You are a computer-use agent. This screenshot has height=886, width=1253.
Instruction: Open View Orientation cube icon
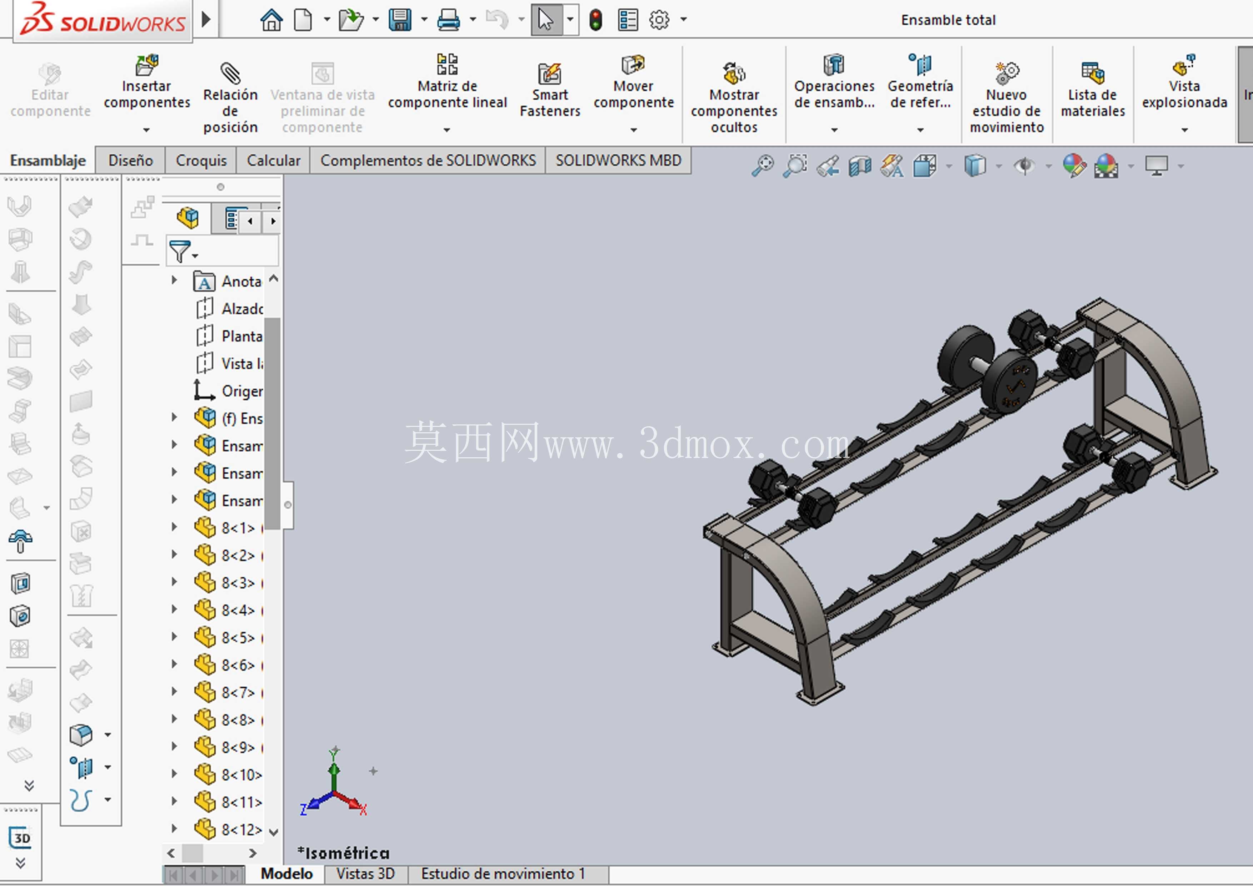pos(924,166)
